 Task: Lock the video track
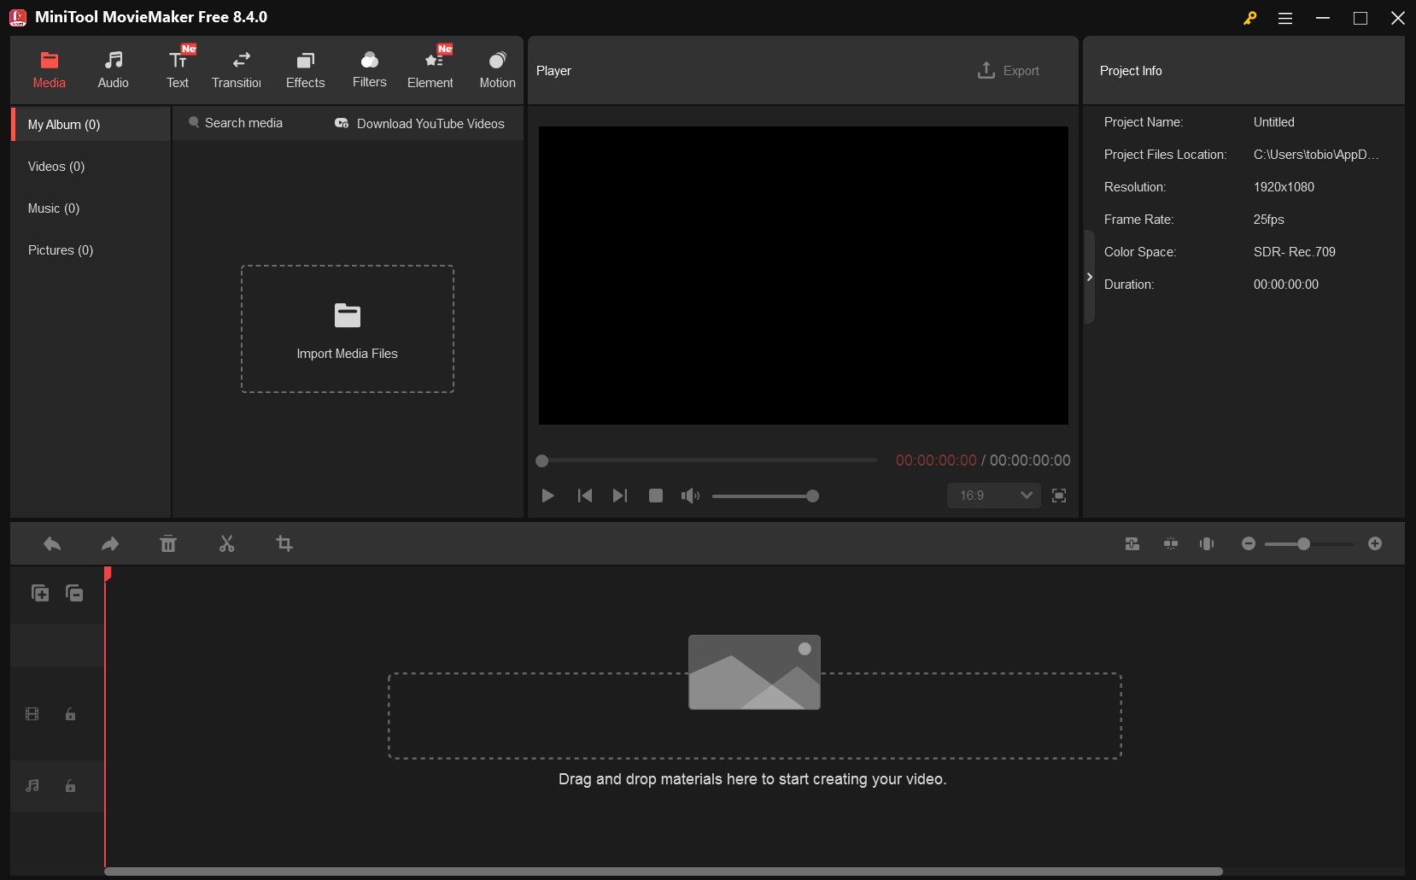click(69, 714)
